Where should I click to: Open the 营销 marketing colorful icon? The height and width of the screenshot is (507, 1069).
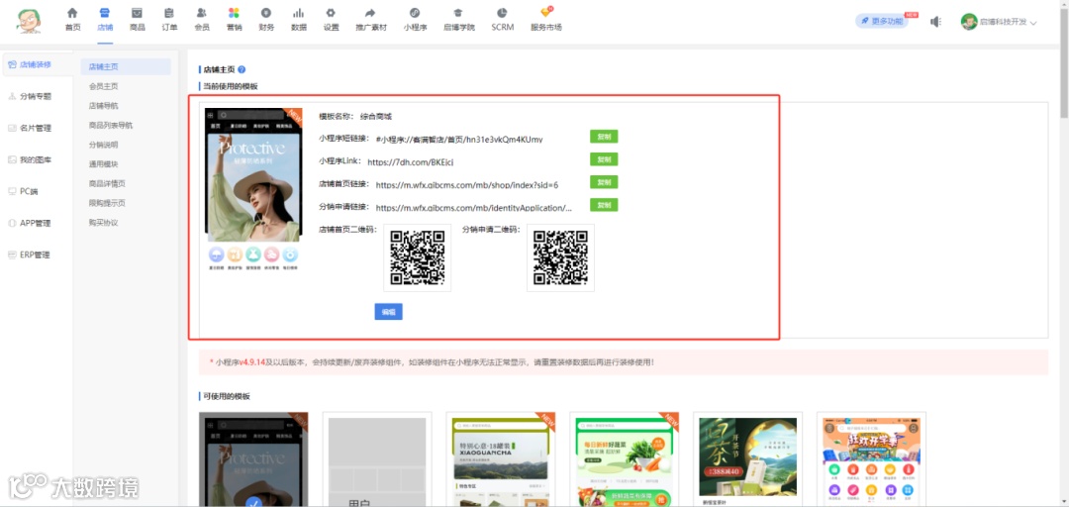tap(234, 13)
